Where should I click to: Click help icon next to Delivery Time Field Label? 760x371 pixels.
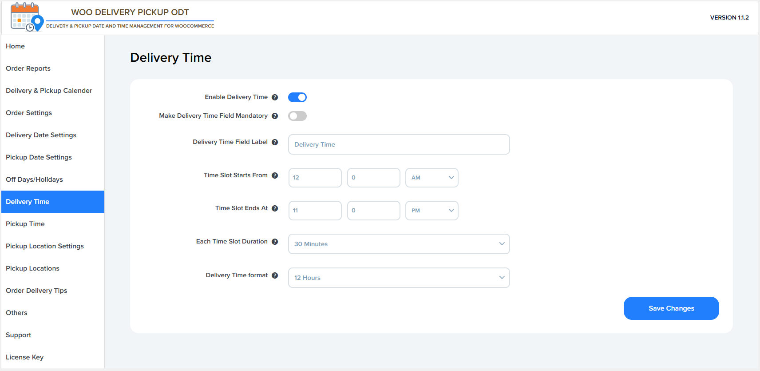click(x=275, y=142)
